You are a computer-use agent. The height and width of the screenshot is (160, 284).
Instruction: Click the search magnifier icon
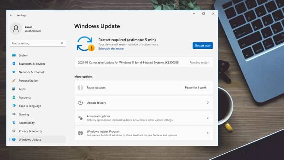[x=62, y=43]
